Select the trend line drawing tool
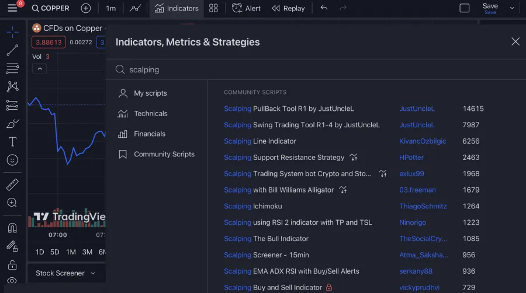Image resolution: width=526 pixels, height=293 pixels. [12, 51]
